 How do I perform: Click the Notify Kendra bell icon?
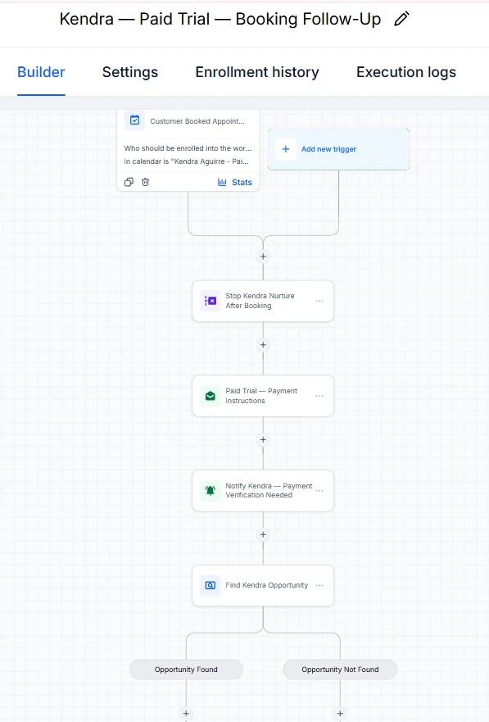pyautogui.click(x=211, y=490)
